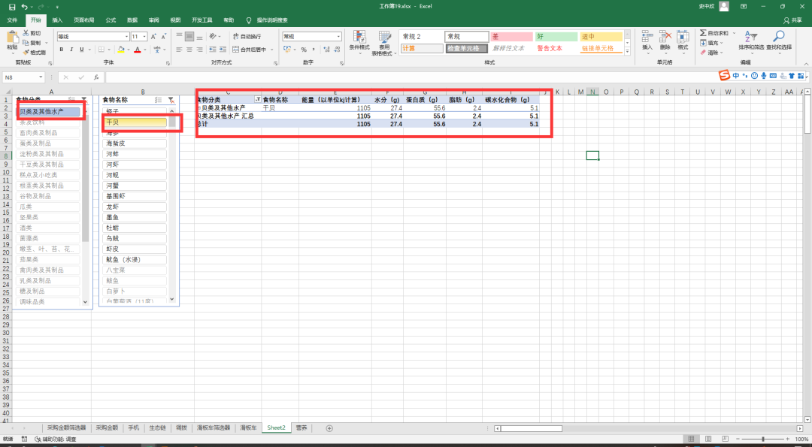
Task: Open the 食物分类 pivot filter dropdown
Action: pos(258,100)
